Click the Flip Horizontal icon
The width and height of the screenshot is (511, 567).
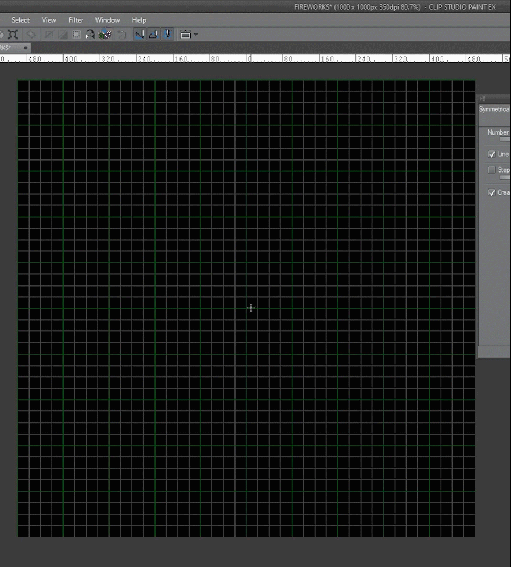click(90, 35)
